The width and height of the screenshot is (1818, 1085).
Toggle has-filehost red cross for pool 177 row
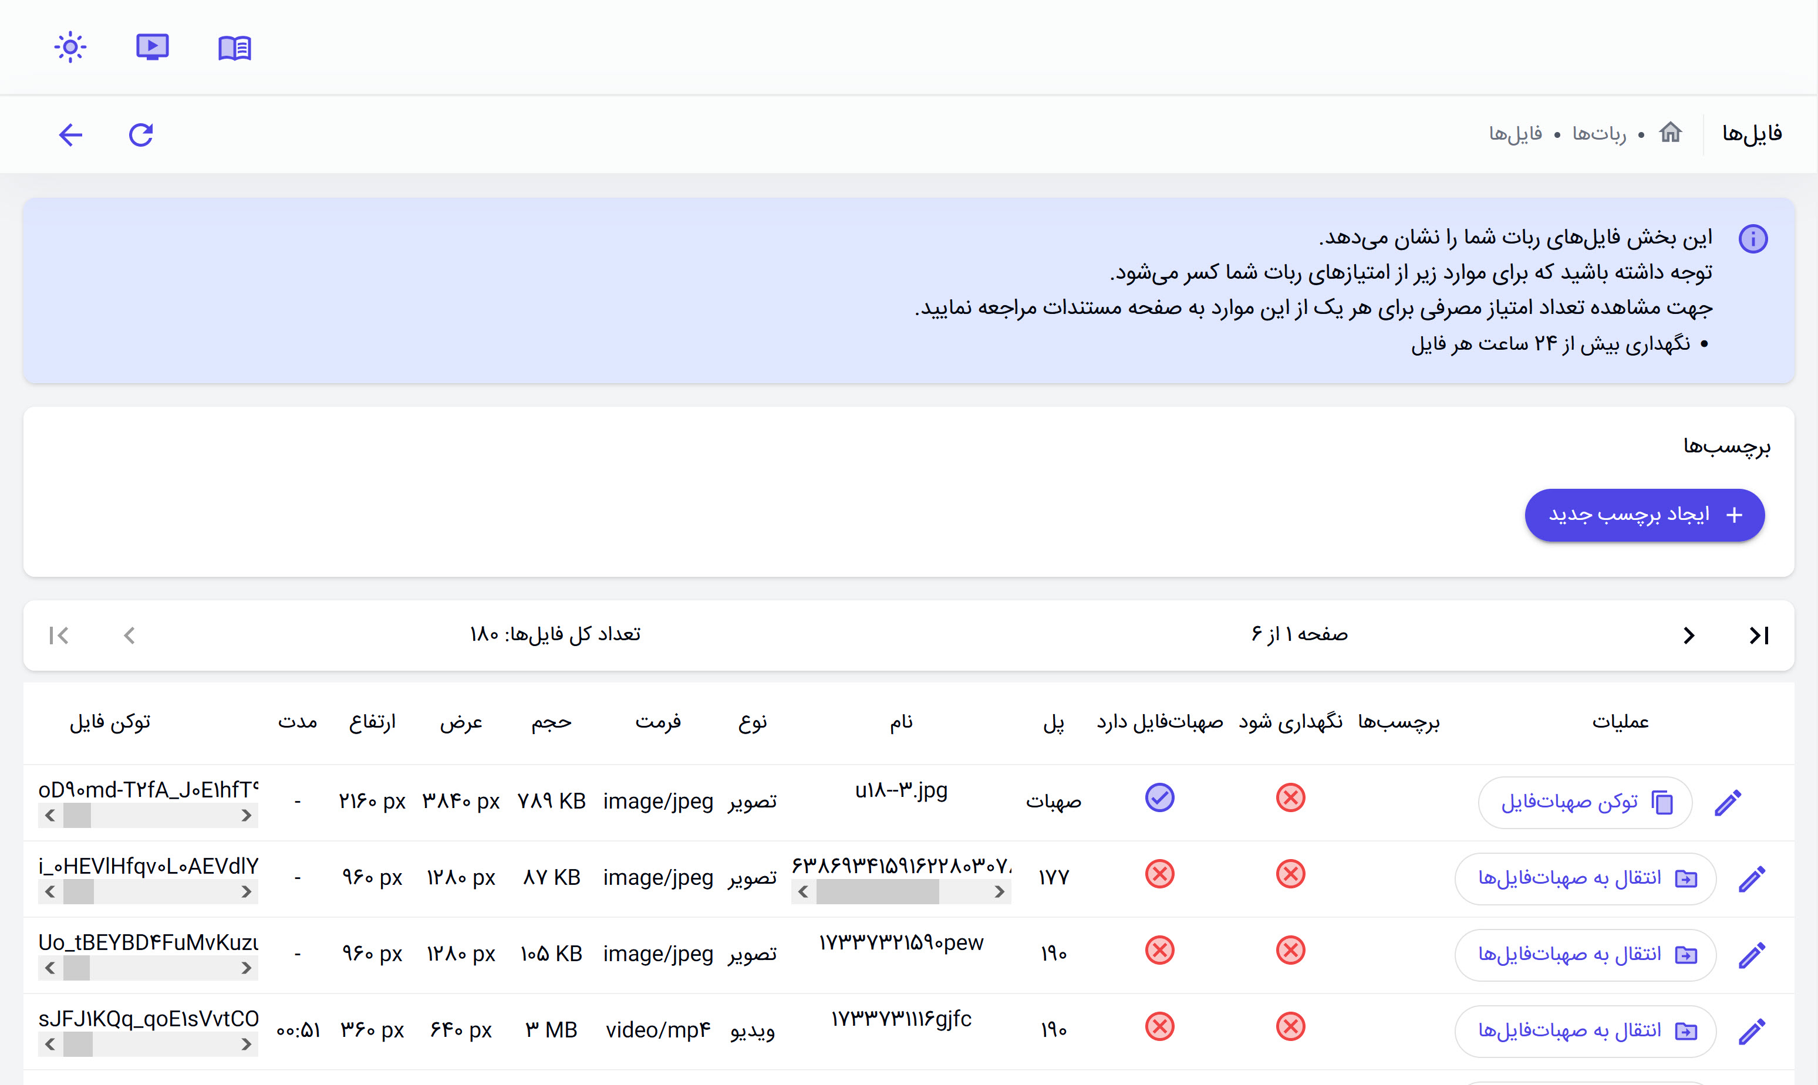[x=1159, y=874]
